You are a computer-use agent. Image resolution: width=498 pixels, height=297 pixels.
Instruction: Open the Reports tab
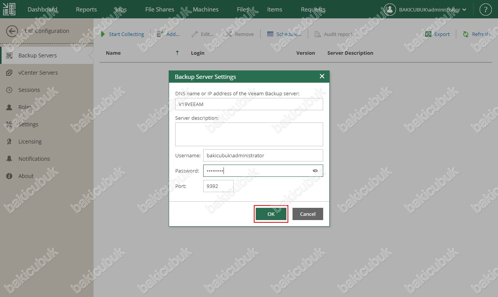86,10
